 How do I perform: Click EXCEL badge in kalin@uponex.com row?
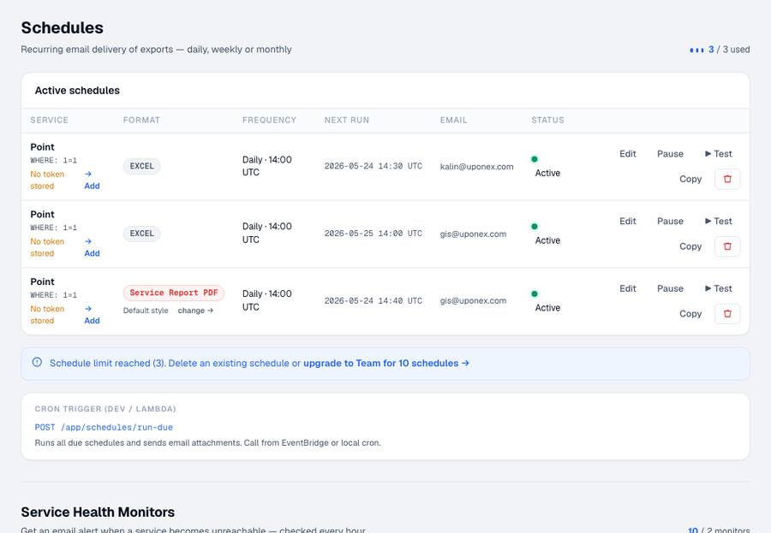coord(141,166)
